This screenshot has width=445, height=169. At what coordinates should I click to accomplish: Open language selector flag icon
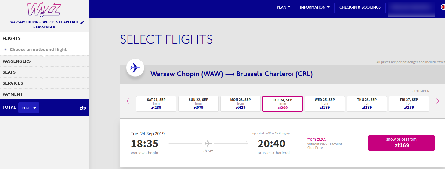point(443,7)
